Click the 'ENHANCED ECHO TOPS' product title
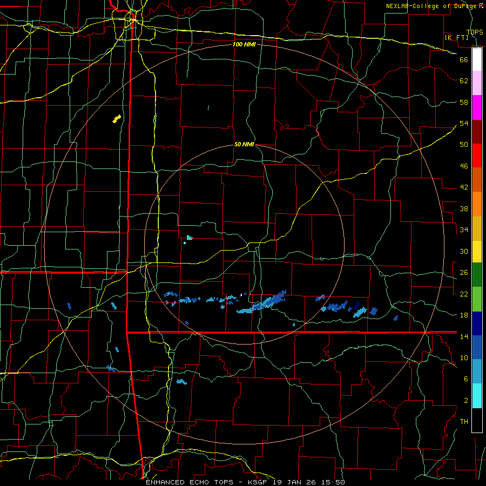This screenshot has width=486, height=486. click(190, 482)
